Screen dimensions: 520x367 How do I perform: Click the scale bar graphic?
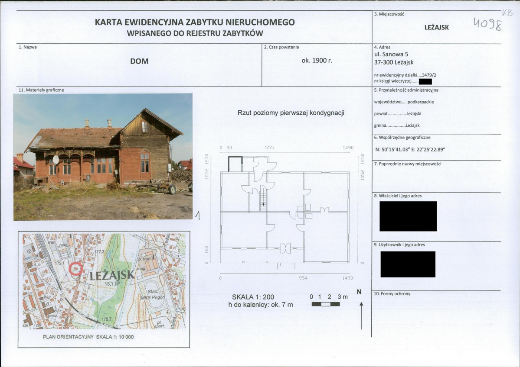326,304
